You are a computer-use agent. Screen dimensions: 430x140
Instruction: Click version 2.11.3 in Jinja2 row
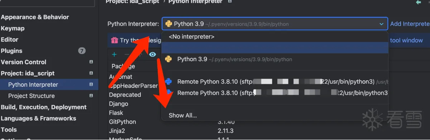pos(226,131)
